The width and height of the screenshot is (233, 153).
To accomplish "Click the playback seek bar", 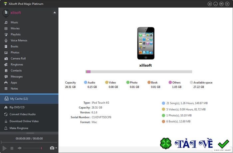I will (x=29, y=142).
